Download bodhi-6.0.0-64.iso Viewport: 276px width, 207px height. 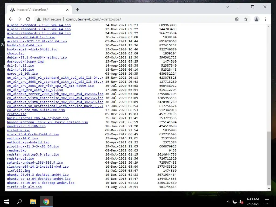pyautogui.click(x=24, y=45)
